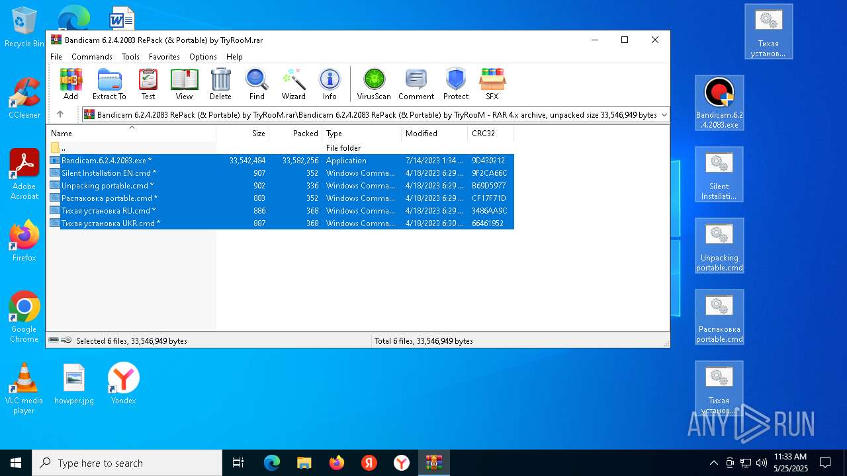This screenshot has height=476, width=847.
Task: Select Silent Installation EN.cmd file
Action: [x=281, y=173]
